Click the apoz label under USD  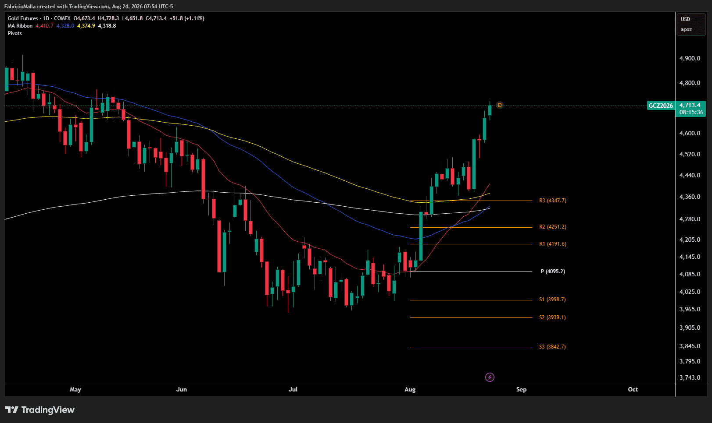click(686, 30)
